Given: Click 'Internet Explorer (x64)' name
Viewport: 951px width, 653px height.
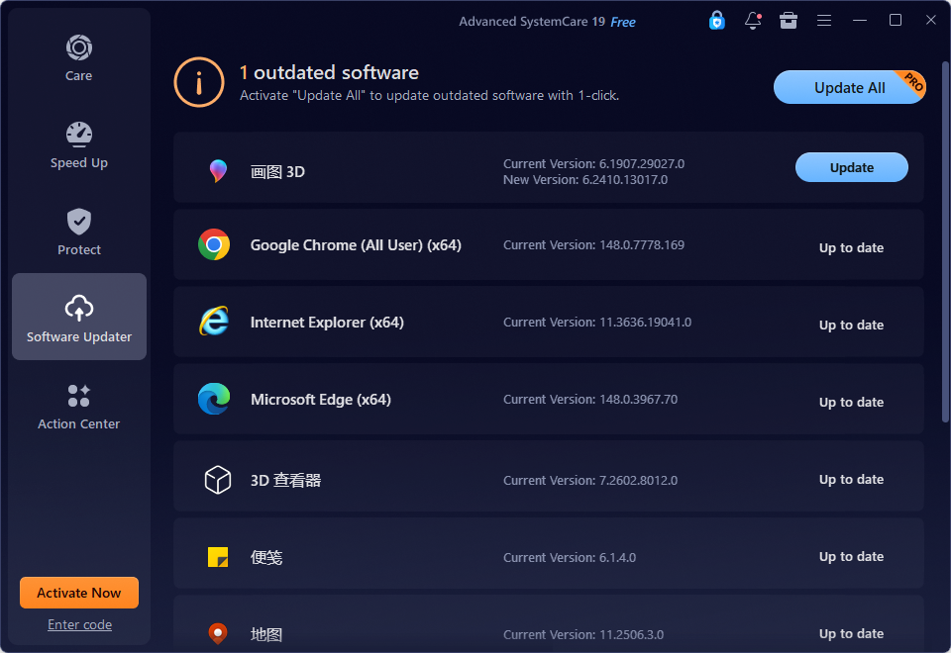Looking at the screenshot, I should 327,323.
